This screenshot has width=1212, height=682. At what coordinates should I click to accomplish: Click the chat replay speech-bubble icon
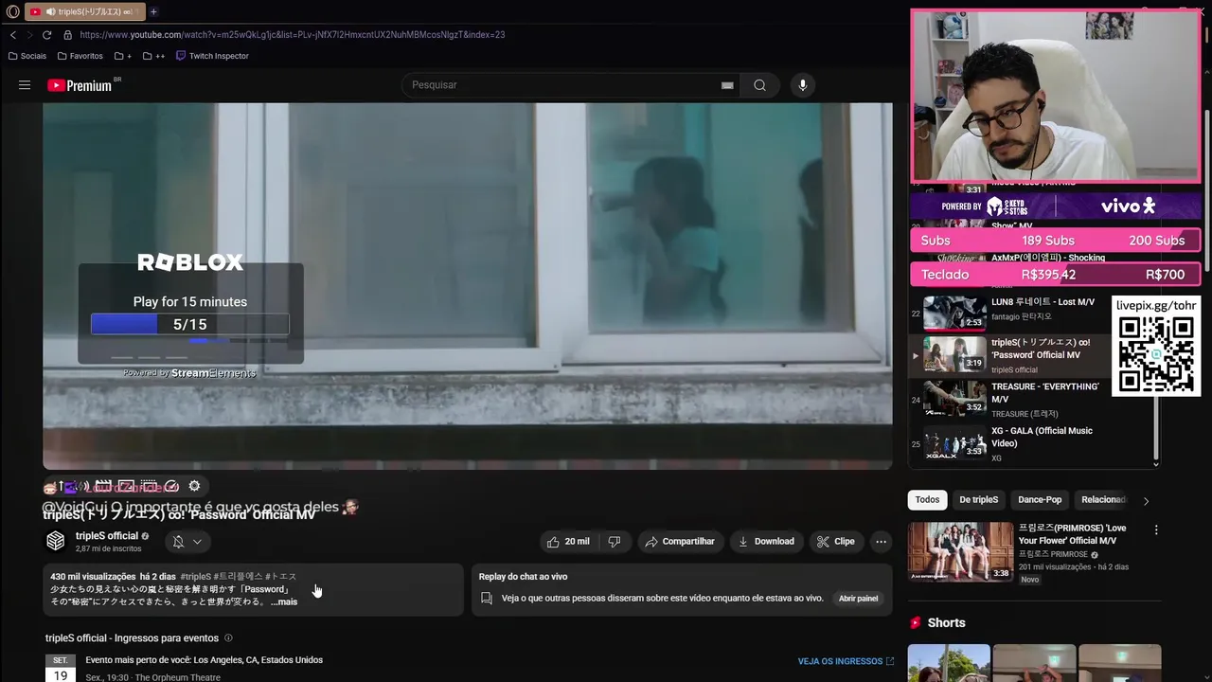pyautogui.click(x=487, y=599)
